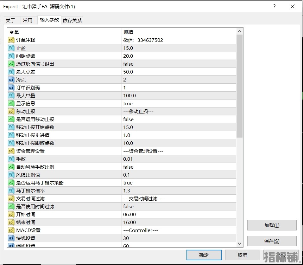Click the 止盈 value 15.0
Viewport: 303px width, 265px height.
click(128, 48)
